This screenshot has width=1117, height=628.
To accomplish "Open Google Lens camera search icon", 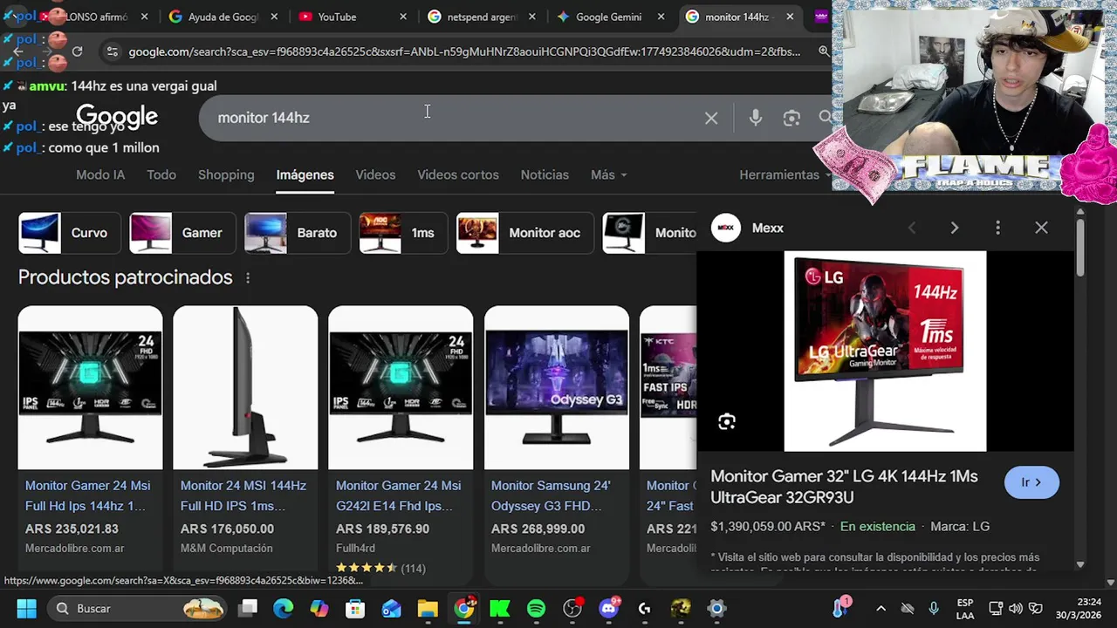I will pyautogui.click(x=791, y=118).
